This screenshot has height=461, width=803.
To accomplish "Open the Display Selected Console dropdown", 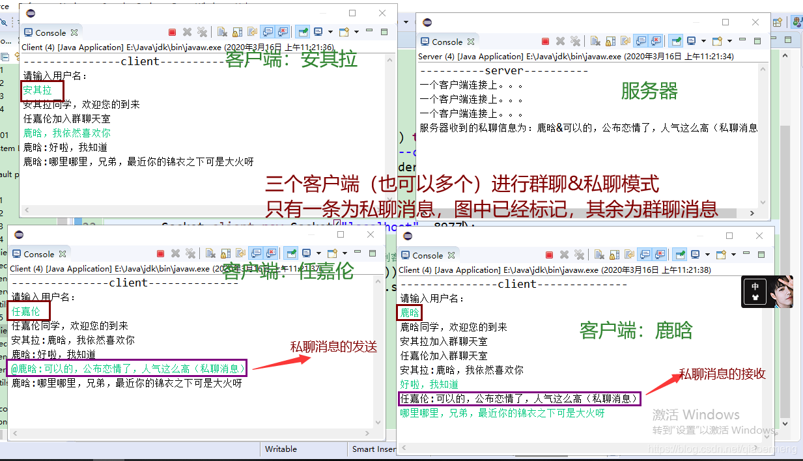I will pyautogui.click(x=330, y=32).
